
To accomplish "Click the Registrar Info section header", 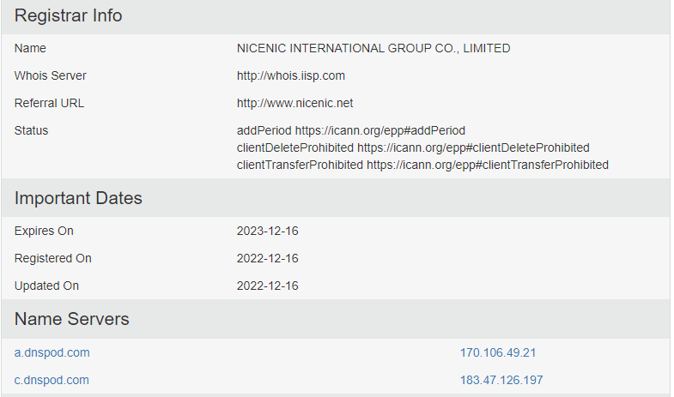I will point(69,15).
